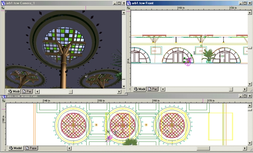Click the TurboCAD icon of Camera_1 window
Viewport: 253px width, 153px height.
[3, 3]
